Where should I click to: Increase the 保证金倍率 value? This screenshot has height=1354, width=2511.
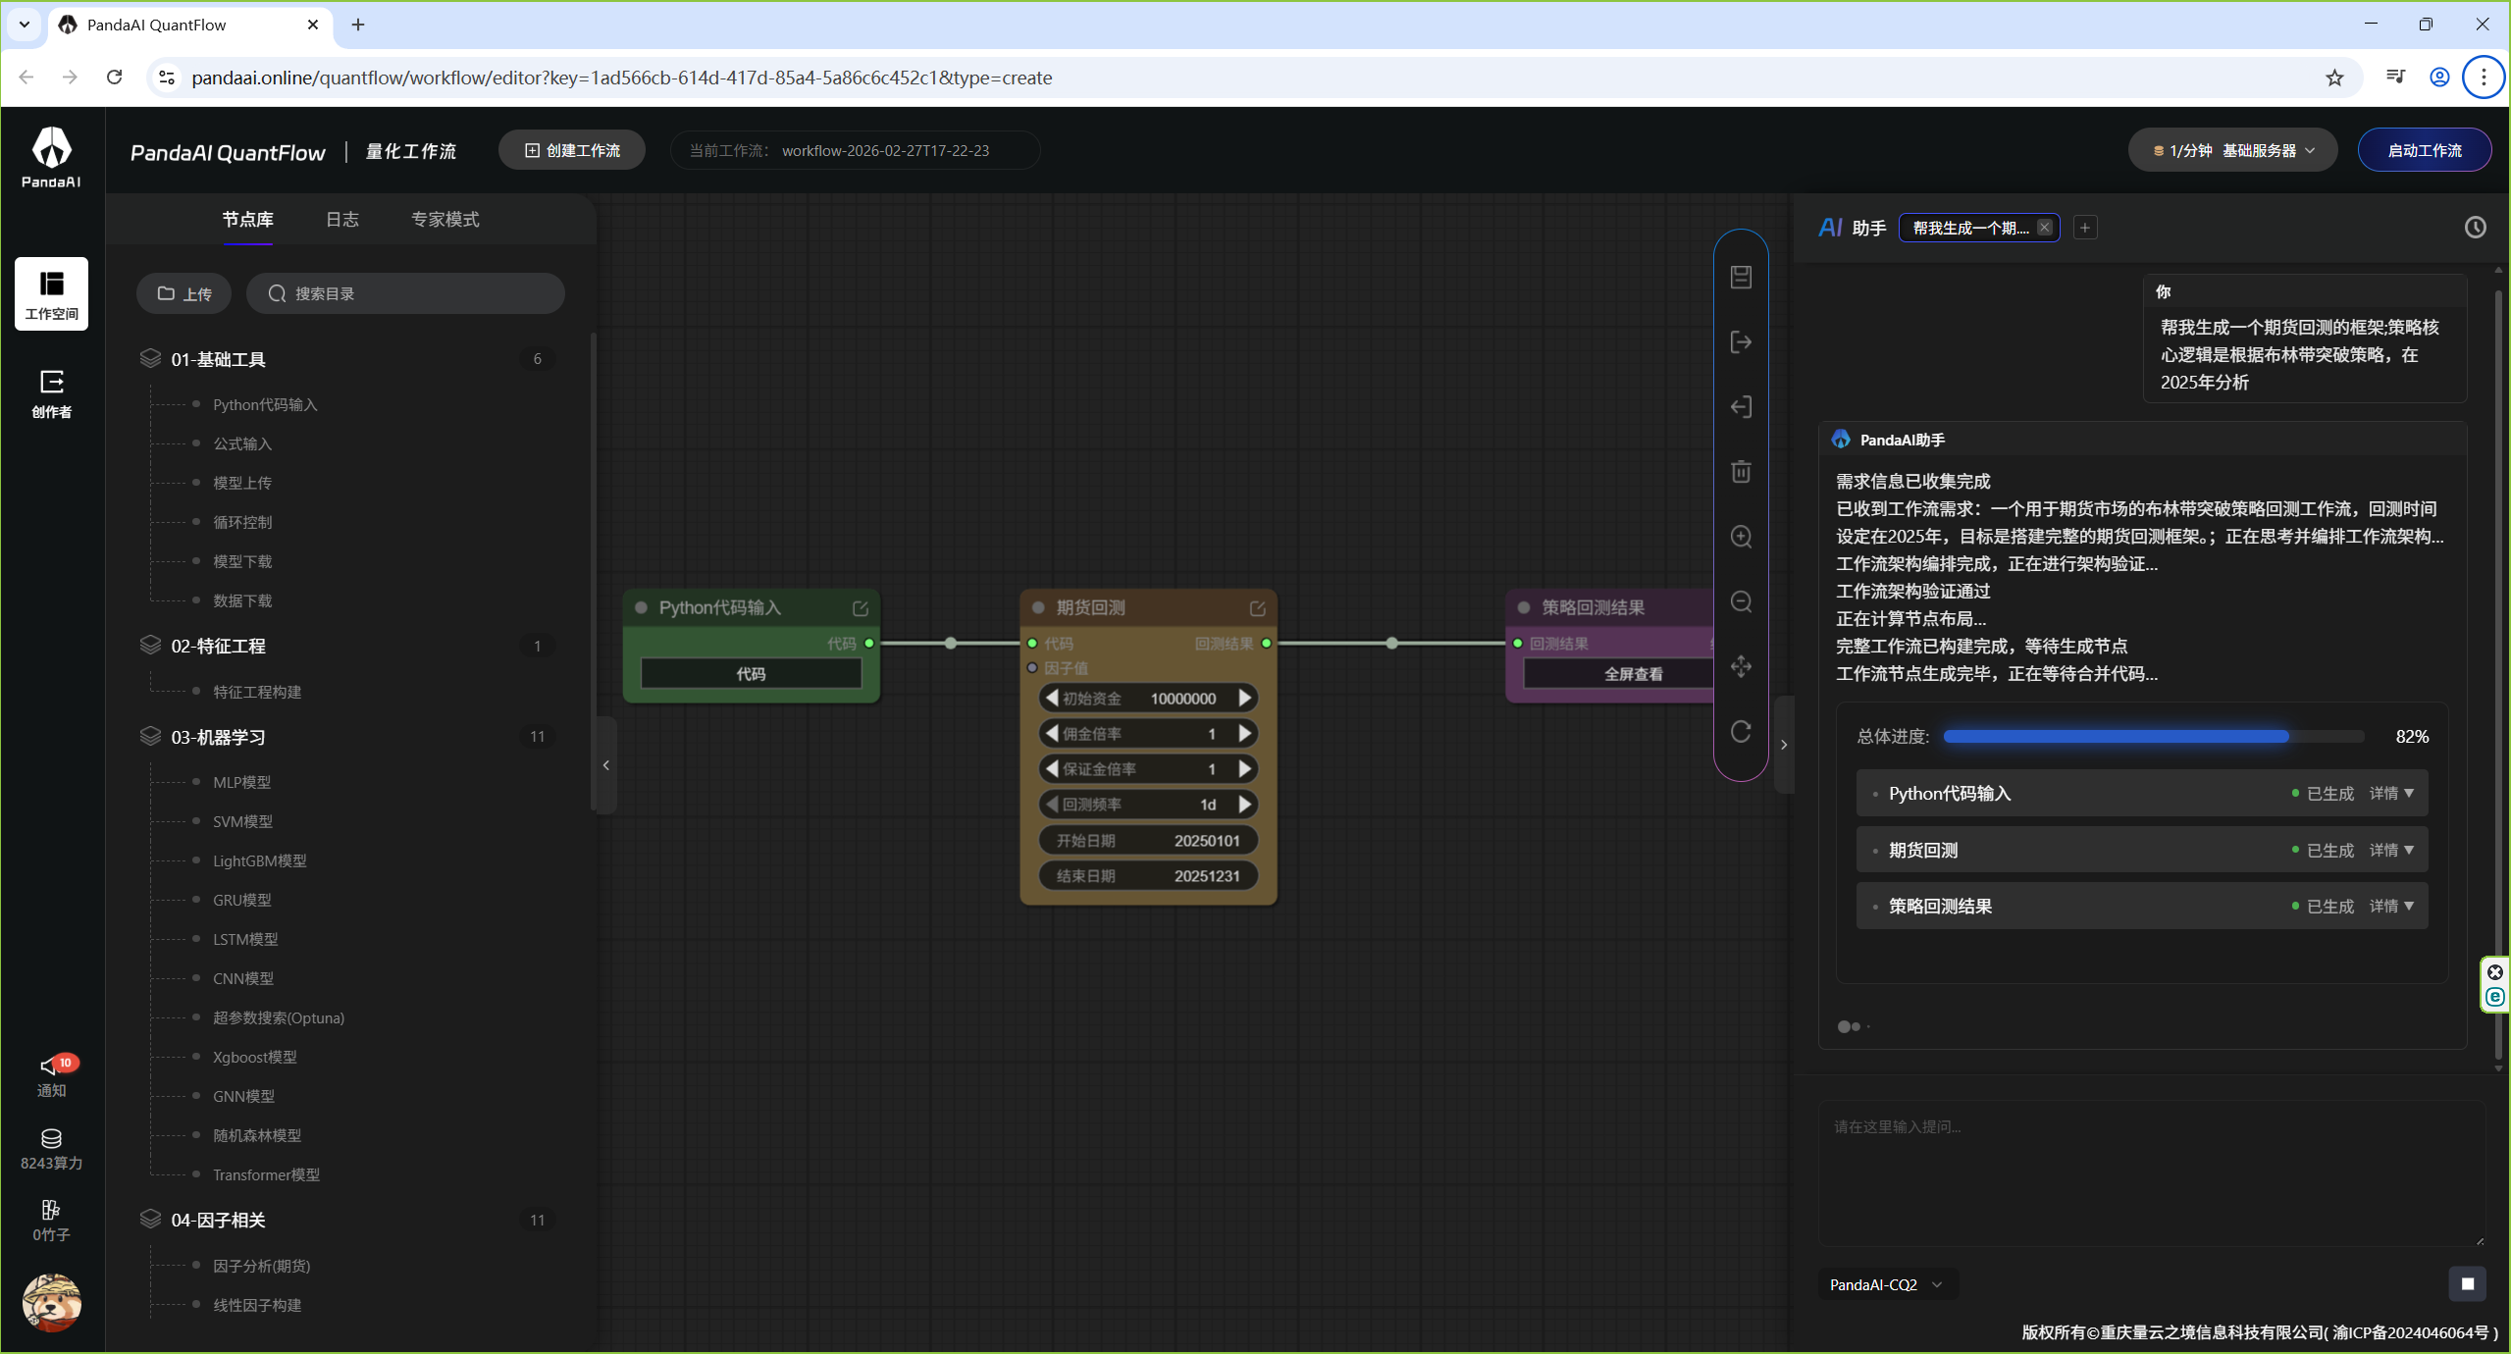[1245, 769]
